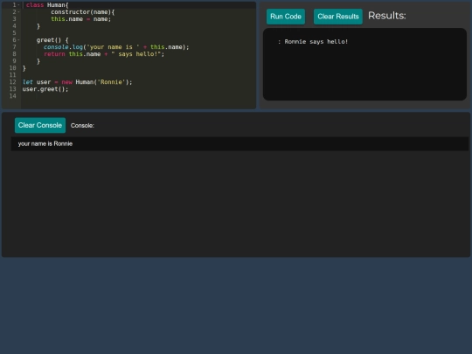The image size is (472, 354).
Task: Click the console.log statement on line 7
Action: pos(116,47)
